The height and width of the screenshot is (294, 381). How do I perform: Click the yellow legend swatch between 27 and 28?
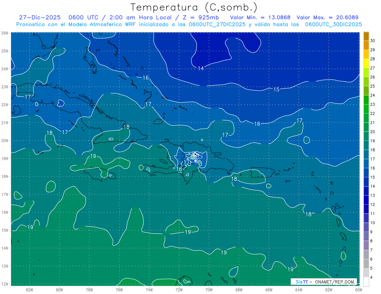366,63
